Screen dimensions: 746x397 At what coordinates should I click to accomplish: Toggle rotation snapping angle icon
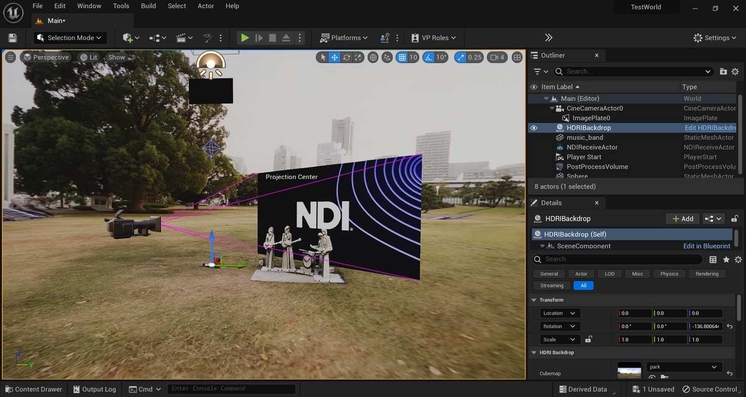428,57
